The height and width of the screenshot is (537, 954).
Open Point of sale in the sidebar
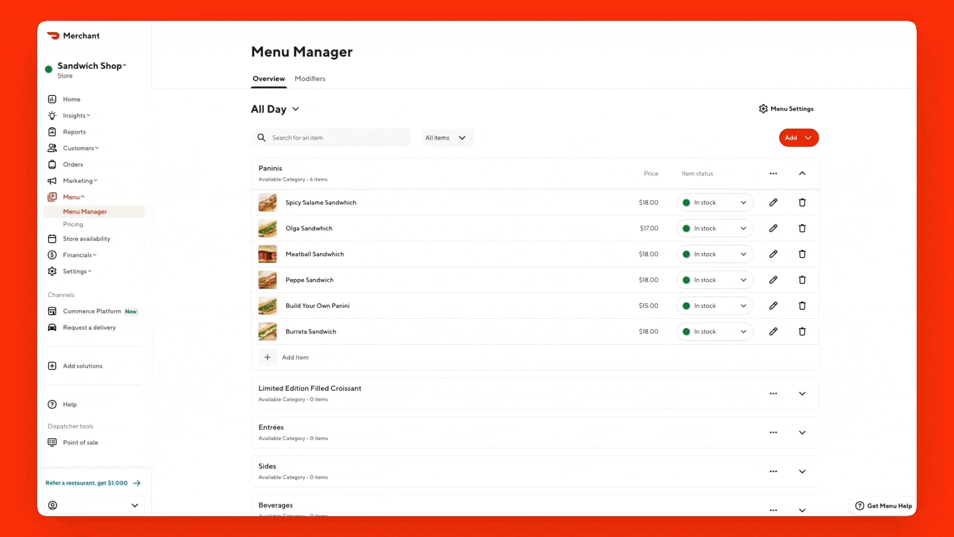pos(80,443)
